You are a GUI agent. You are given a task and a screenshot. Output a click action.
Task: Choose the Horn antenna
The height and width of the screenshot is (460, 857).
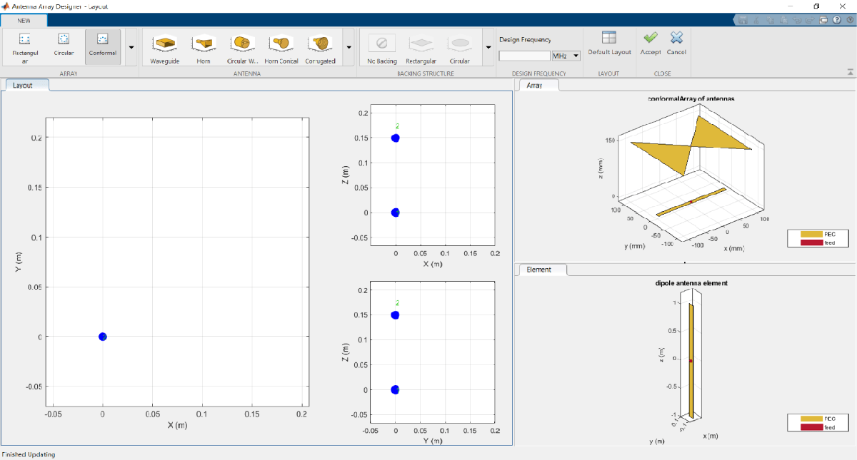(x=204, y=49)
